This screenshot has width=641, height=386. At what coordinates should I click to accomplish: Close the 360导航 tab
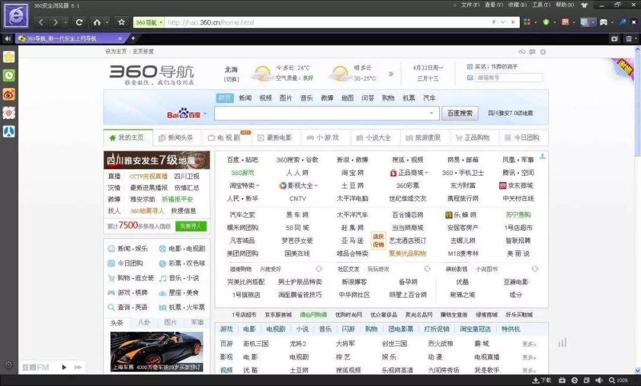pos(120,39)
